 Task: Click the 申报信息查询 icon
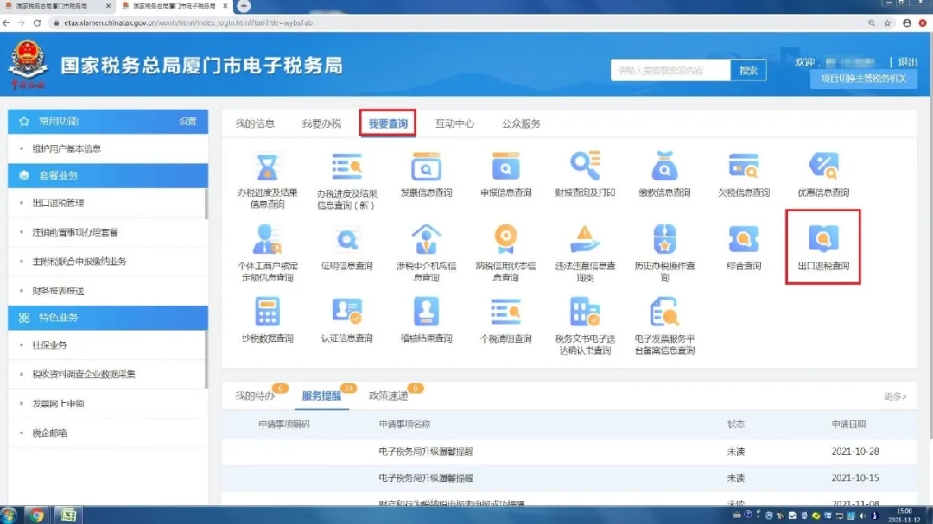pyautogui.click(x=505, y=167)
